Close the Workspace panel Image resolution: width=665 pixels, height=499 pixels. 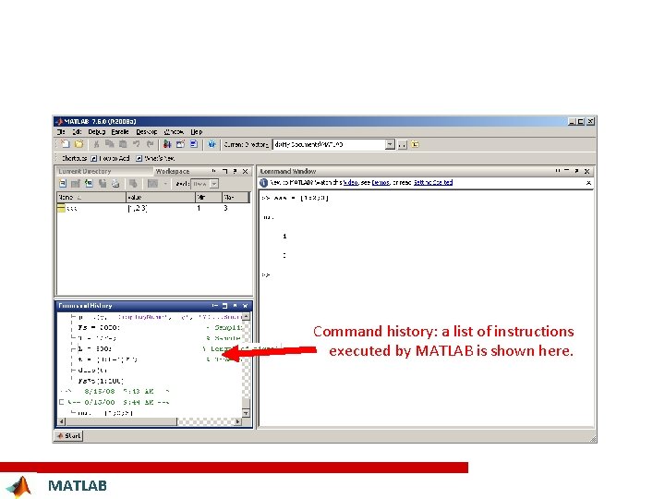tap(245, 171)
